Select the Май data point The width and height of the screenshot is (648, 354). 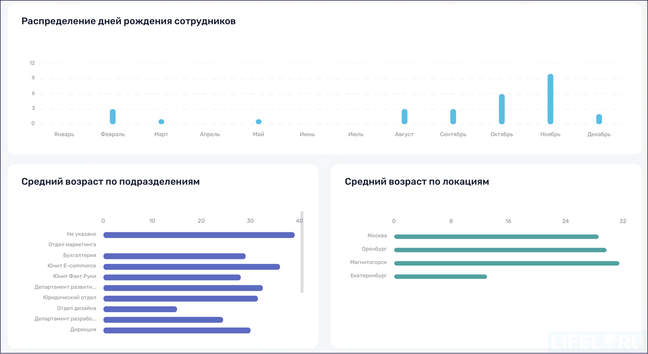coord(258,121)
